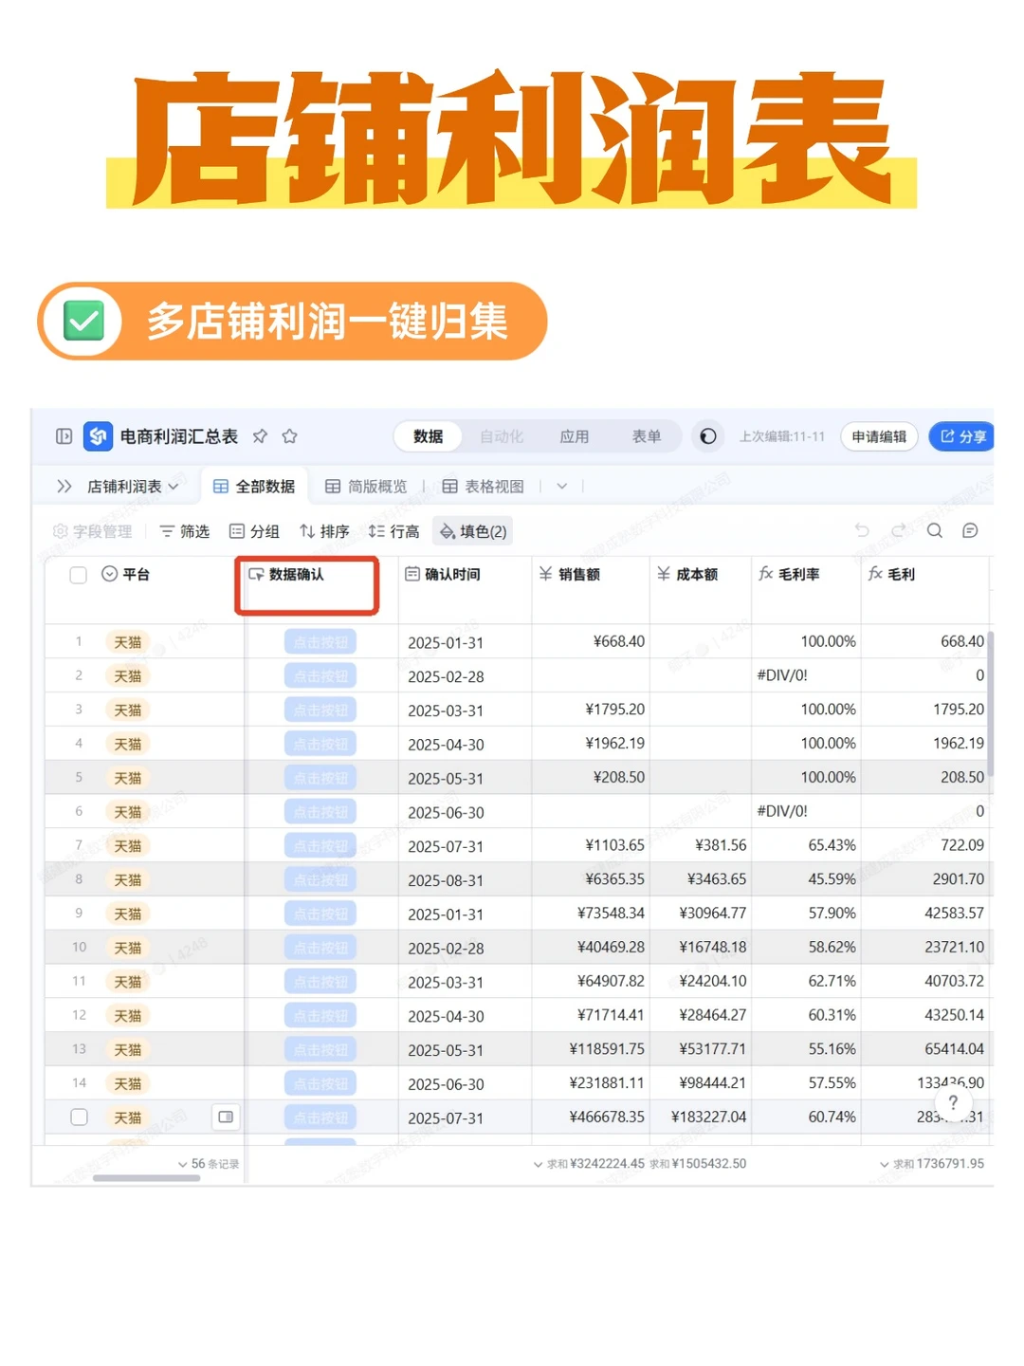Select cost cell ¥24204.10

(x=700, y=981)
